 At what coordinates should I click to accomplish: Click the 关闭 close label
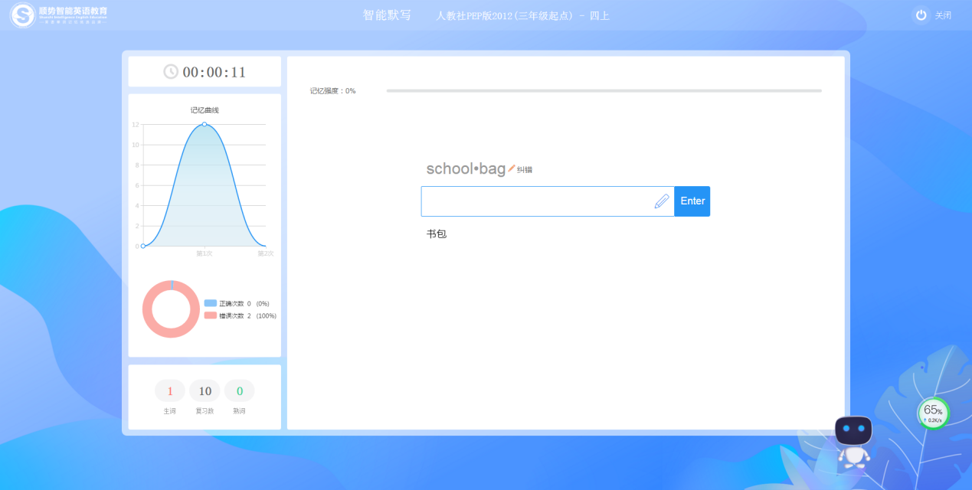[x=943, y=16]
